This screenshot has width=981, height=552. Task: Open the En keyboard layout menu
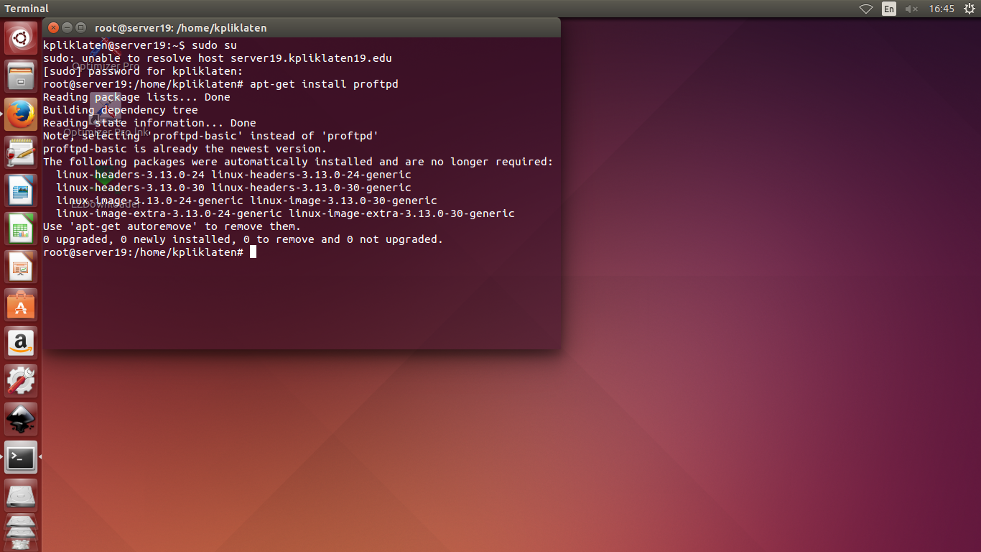[x=888, y=9]
